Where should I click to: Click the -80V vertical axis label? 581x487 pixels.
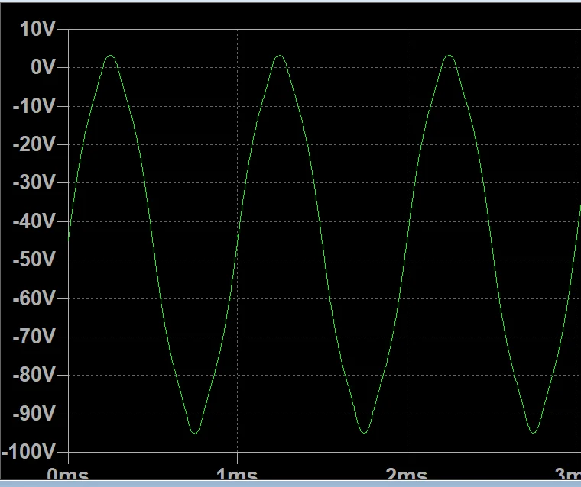point(34,375)
